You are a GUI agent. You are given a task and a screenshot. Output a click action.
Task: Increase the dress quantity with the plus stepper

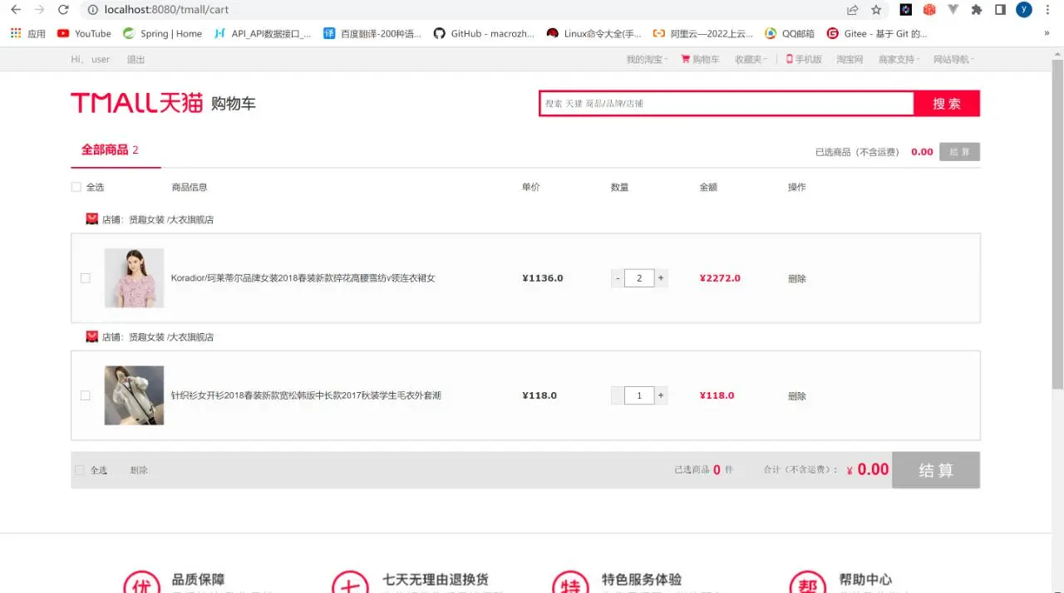tap(659, 278)
